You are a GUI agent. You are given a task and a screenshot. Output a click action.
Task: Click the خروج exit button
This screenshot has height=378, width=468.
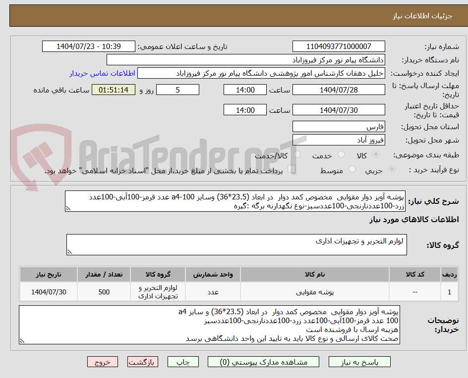103,362
